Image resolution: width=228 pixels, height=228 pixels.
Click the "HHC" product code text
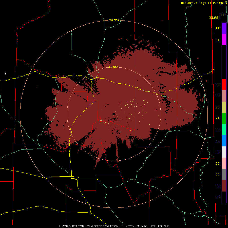coord(223,15)
